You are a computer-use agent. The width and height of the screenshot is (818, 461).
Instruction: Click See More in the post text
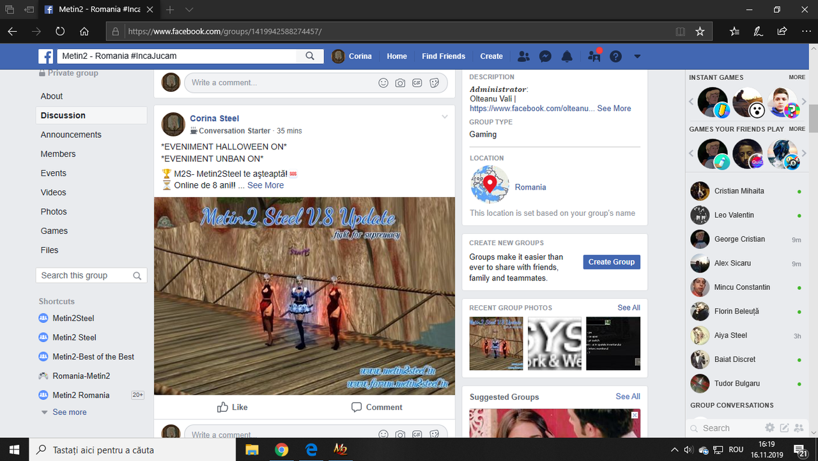(x=266, y=185)
